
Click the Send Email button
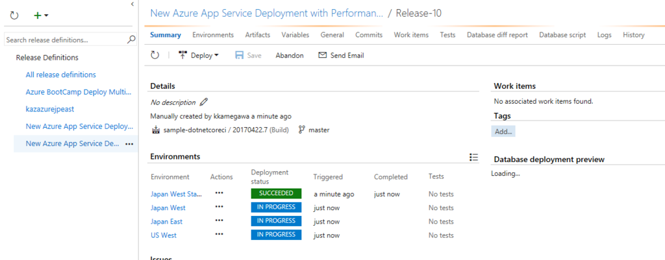click(341, 55)
